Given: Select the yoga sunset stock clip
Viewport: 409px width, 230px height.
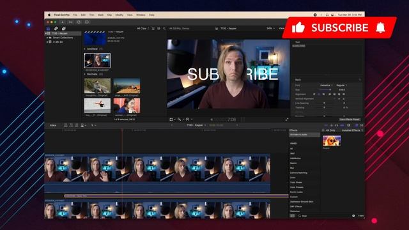Looking at the screenshot, I should tap(127, 86).
